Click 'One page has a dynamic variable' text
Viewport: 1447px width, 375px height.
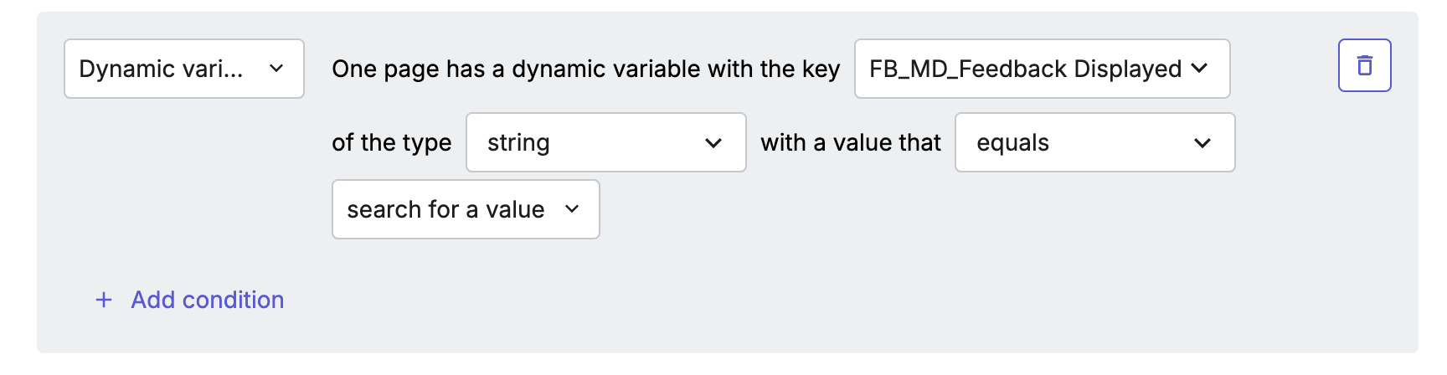pyautogui.click(x=517, y=69)
